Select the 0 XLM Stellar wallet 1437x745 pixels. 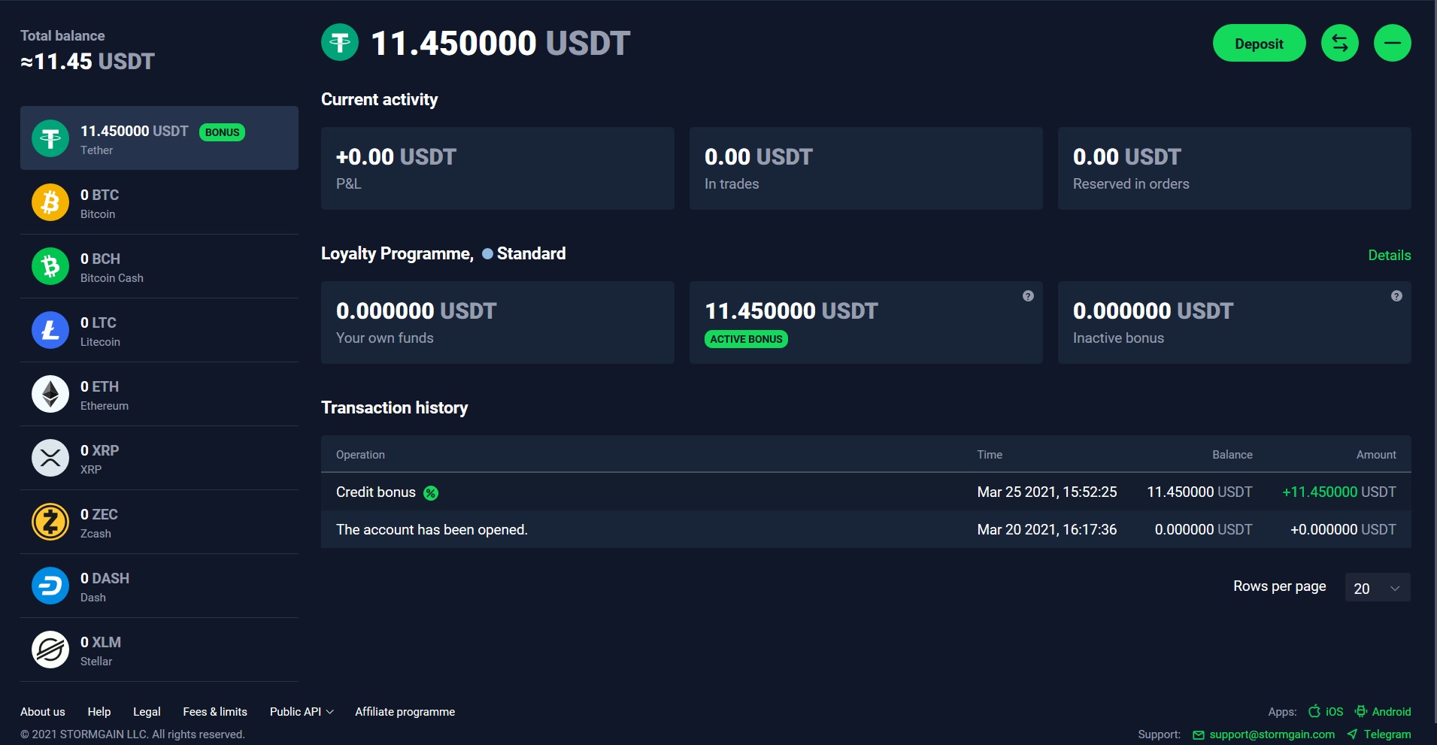159,650
